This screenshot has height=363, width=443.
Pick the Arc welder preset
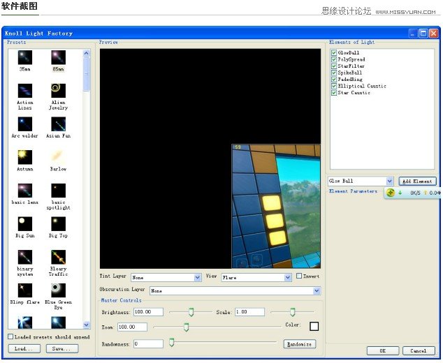pos(25,124)
